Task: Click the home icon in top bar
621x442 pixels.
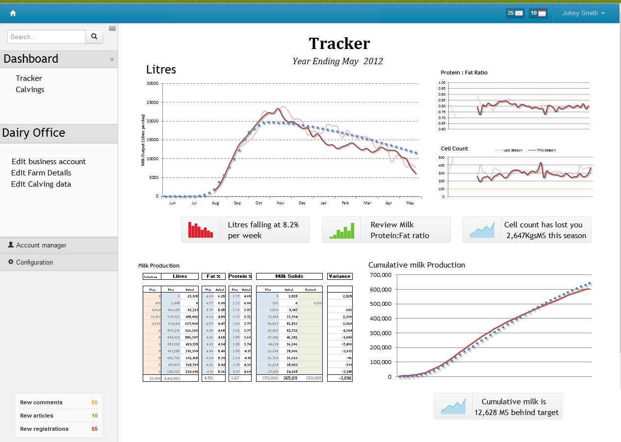Action: click(13, 13)
